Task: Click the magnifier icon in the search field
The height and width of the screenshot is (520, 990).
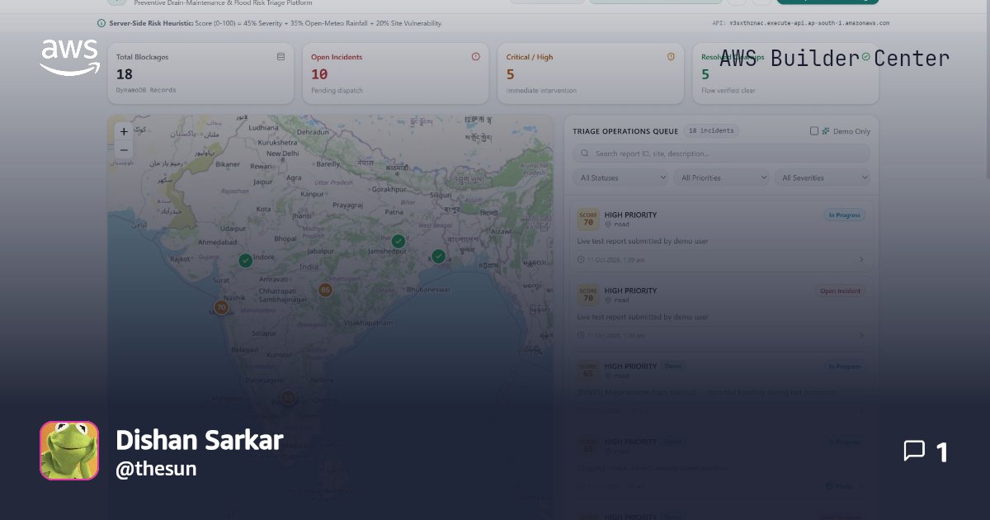Action: (585, 154)
